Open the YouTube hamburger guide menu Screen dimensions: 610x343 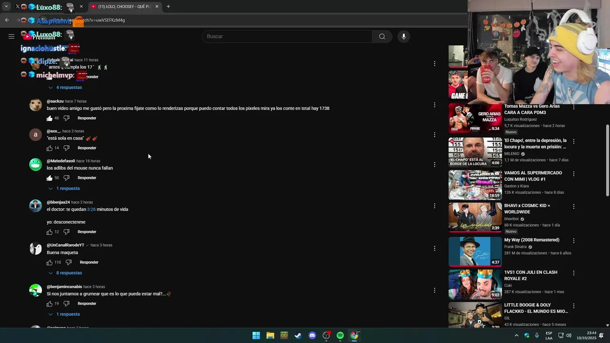tap(11, 36)
